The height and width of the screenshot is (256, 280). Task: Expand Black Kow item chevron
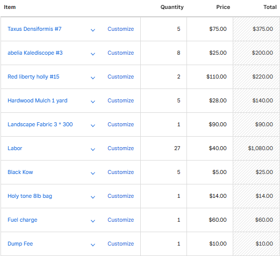click(x=93, y=173)
